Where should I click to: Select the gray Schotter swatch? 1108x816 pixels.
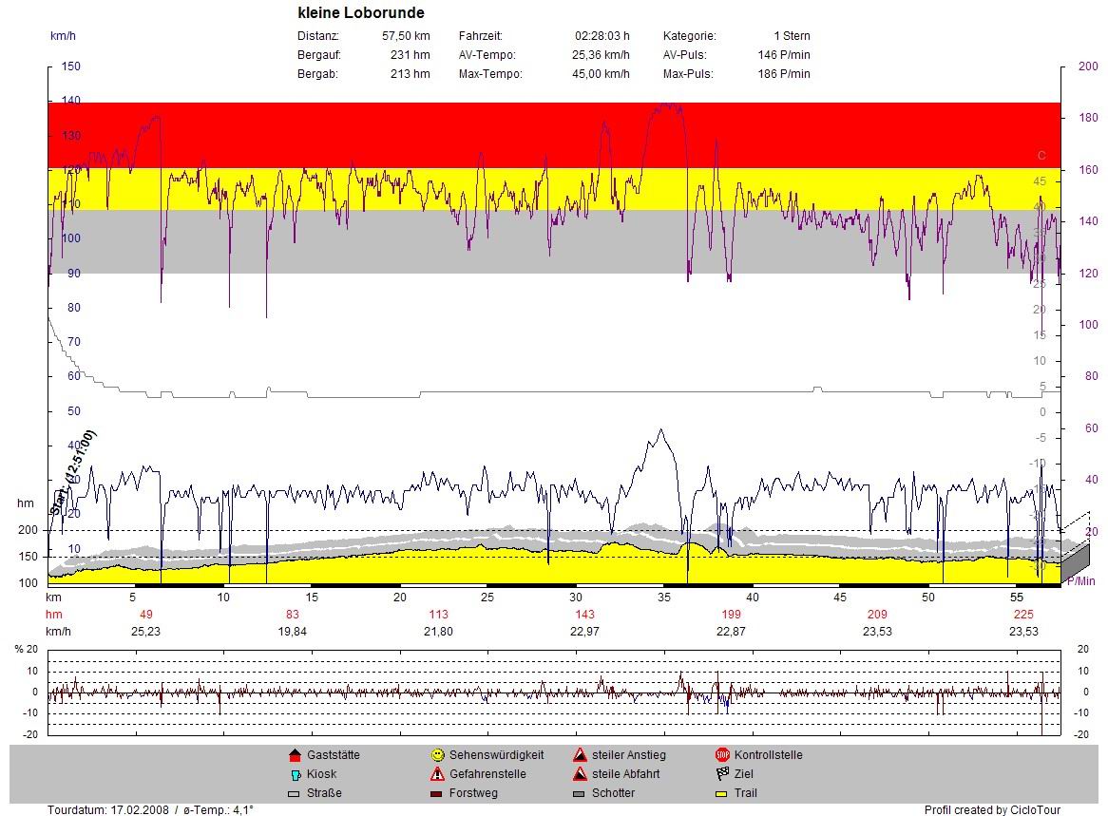(580, 793)
